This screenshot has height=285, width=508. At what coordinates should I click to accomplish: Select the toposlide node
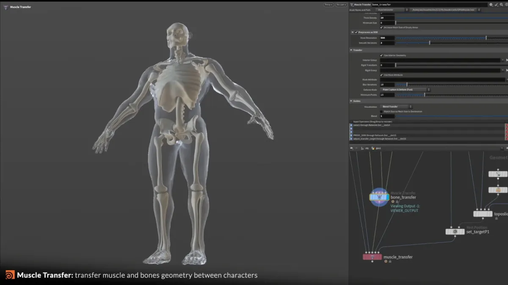pyautogui.click(x=482, y=214)
